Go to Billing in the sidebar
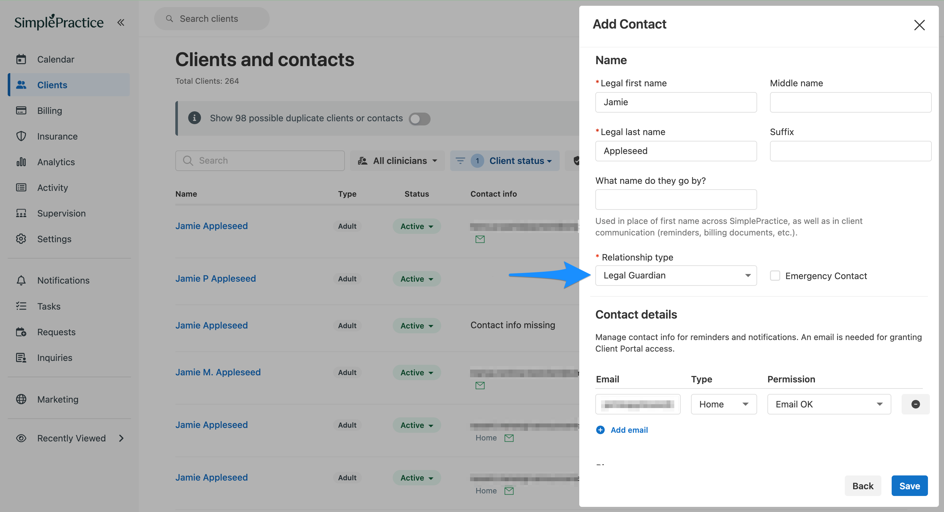This screenshot has width=944, height=512. tap(49, 111)
